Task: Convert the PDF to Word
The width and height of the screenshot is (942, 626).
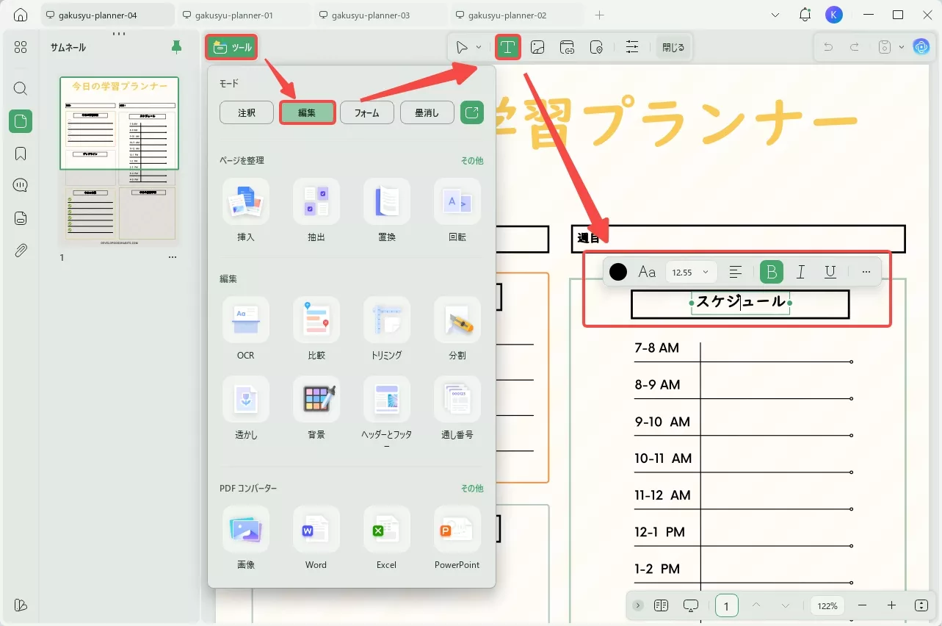Action: pyautogui.click(x=316, y=530)
